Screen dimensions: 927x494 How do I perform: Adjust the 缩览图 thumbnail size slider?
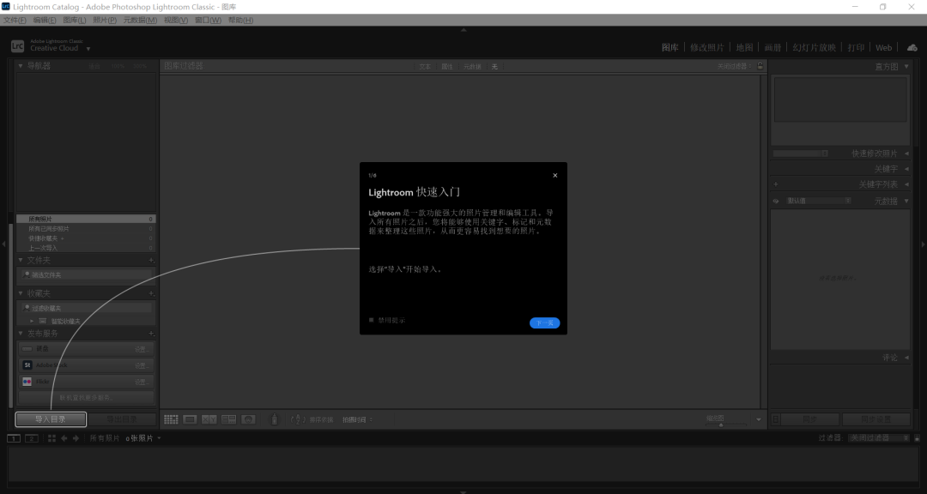[x=721, y=424]
